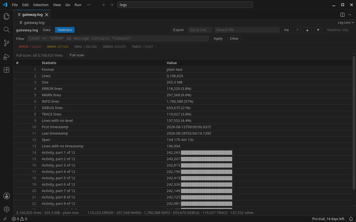Image resolution: width=356 pixels, height=222 pixels.
Task: Toggle the ERROR 118,220 level chip
Action: point(30,47)
